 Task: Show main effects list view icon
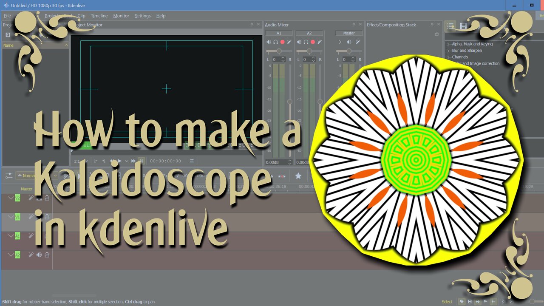450,26
